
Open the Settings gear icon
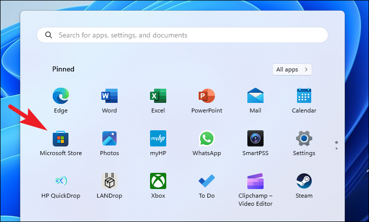click(x=304, y=138)
